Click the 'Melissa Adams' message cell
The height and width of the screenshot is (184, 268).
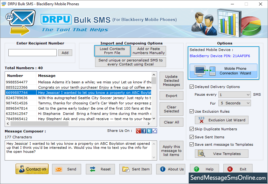pyautogui.click(x=94, y=82)
